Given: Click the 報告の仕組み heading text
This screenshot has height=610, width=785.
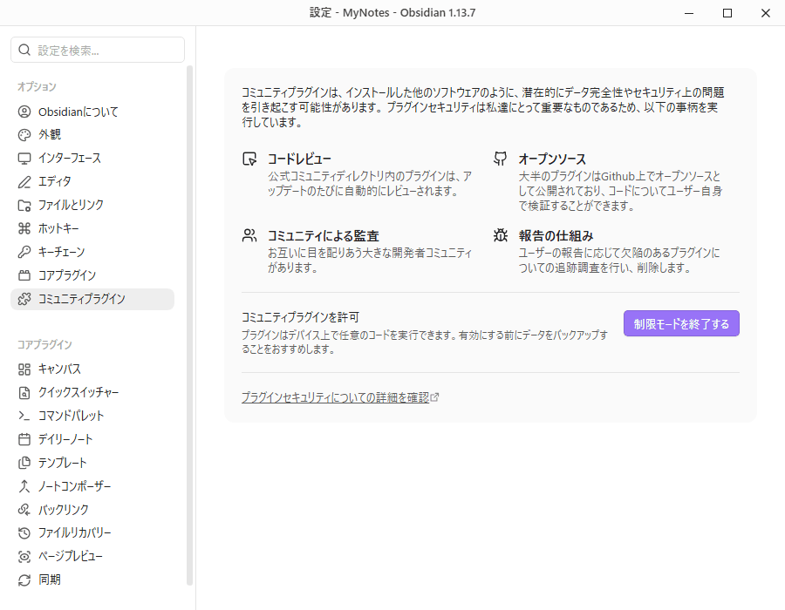Looking at the screenshot, I should pyautogui.click(x=556, y=235).
